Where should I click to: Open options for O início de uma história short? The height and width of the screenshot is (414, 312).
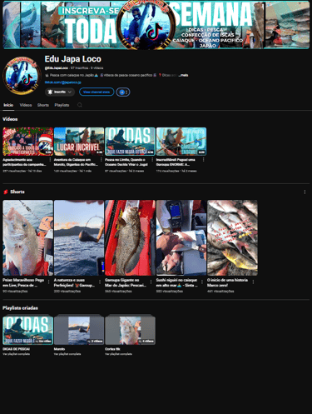click(x=253, y=282)
